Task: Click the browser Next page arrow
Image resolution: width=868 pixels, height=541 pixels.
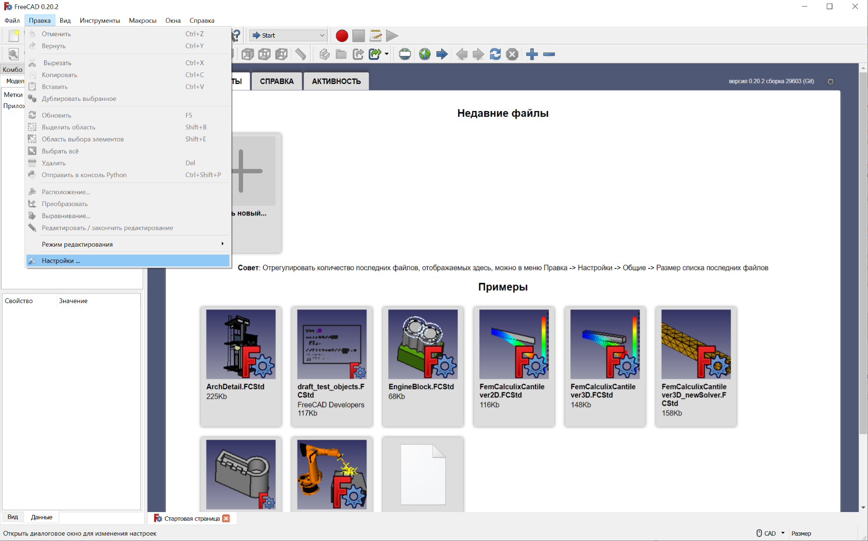Action: (x=478, y=54)
